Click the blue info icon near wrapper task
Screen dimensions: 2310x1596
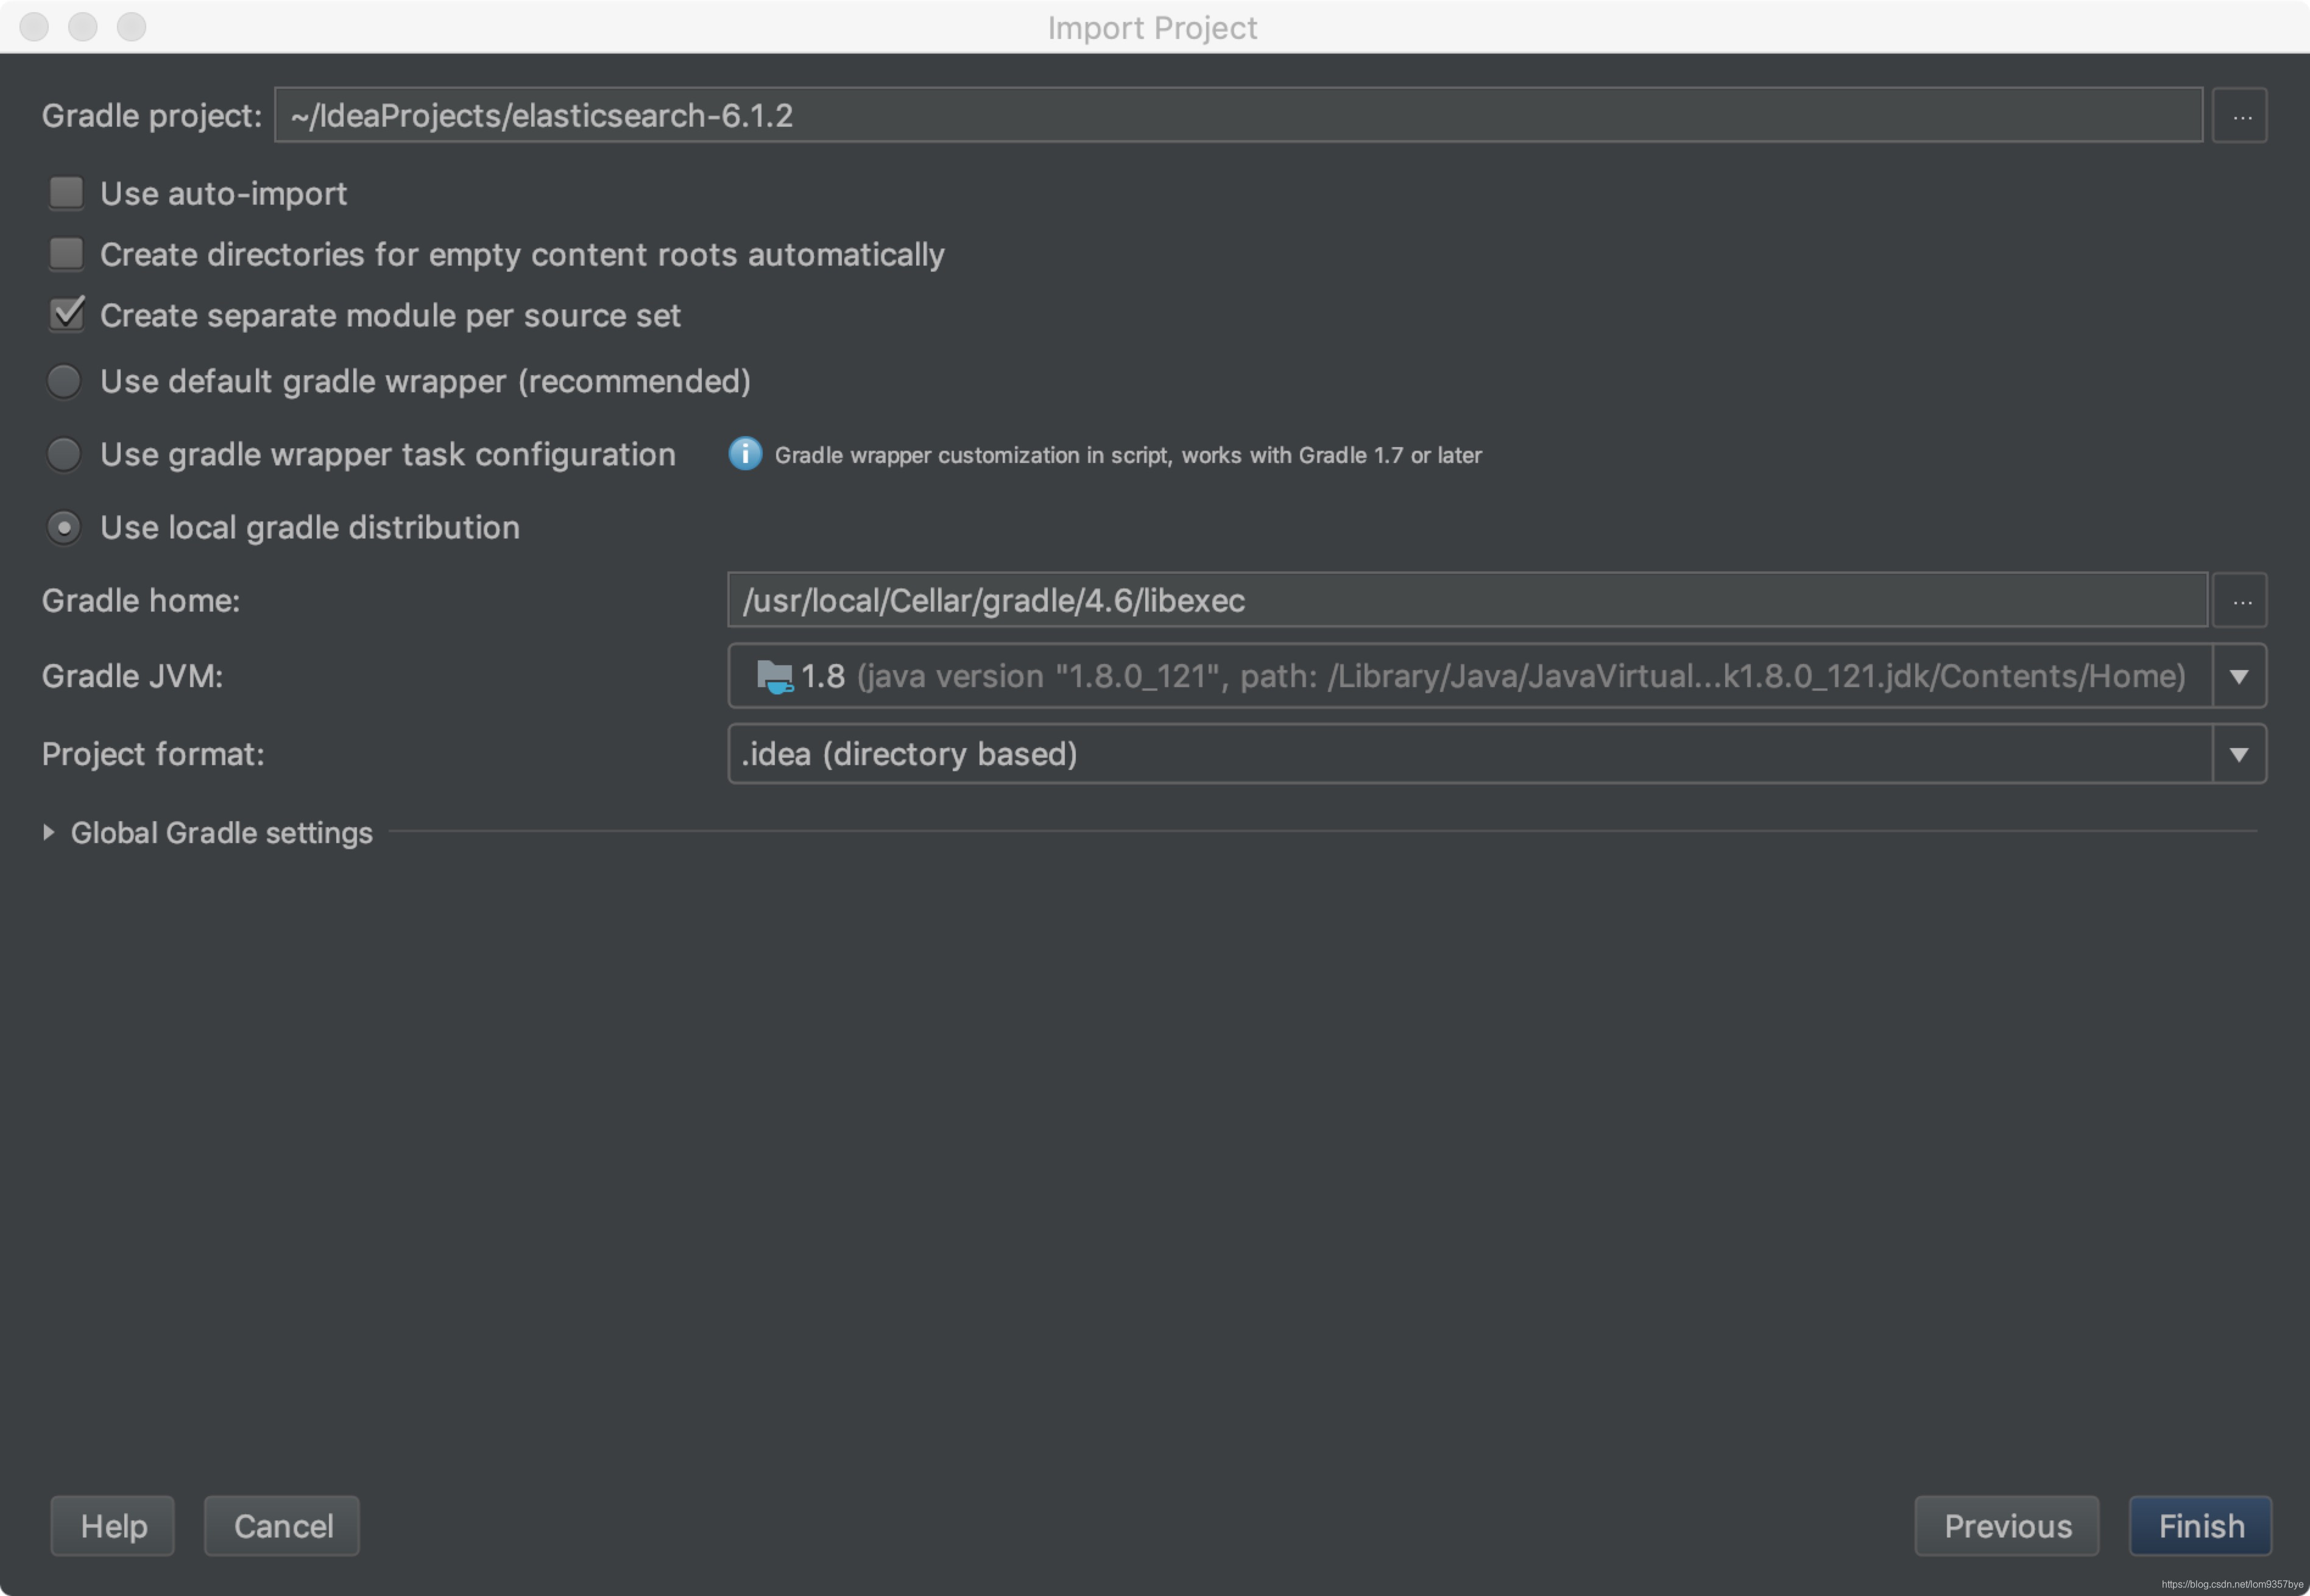coord(745,454)
